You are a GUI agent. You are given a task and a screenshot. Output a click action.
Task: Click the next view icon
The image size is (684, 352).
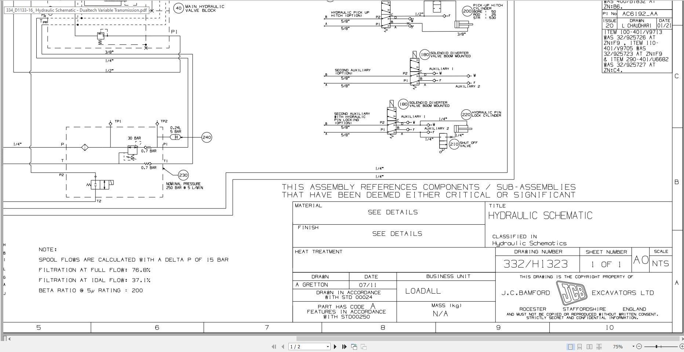(364, 346)
